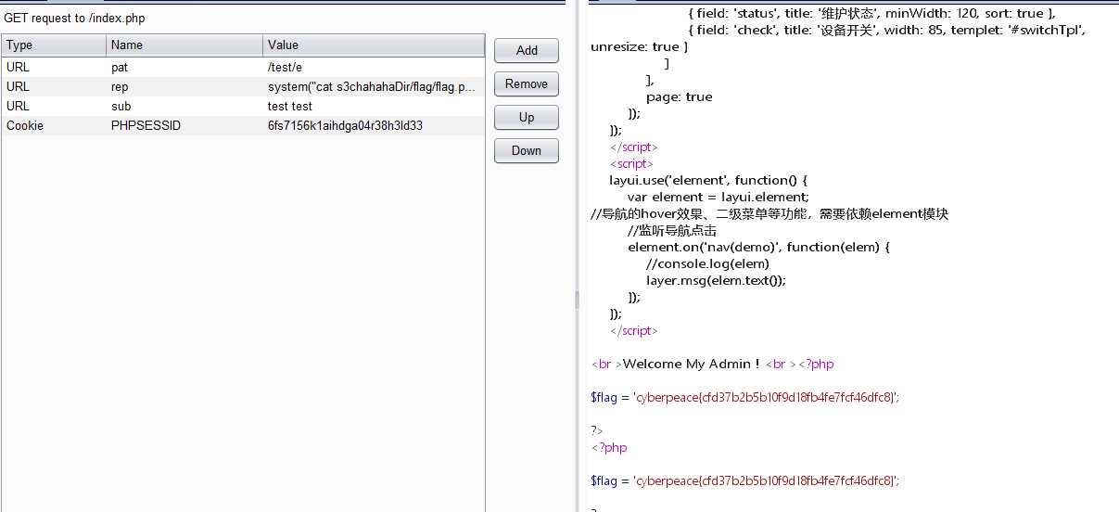Click the //console.log(elem) comment line

click(x=707, y=263)
